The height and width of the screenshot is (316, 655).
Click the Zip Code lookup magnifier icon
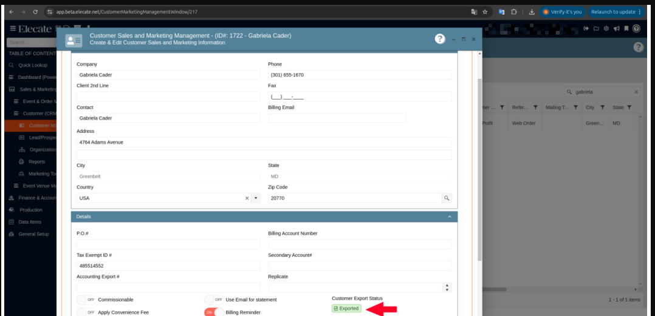[x=447, y=198]
